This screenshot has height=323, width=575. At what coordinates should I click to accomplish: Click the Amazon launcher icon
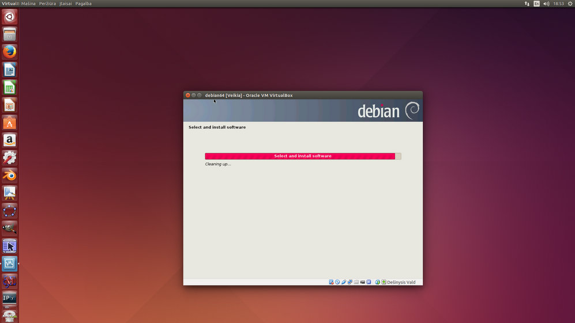click(x=9, y=140)
